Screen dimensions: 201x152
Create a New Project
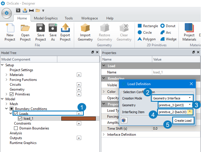point(10,32)
